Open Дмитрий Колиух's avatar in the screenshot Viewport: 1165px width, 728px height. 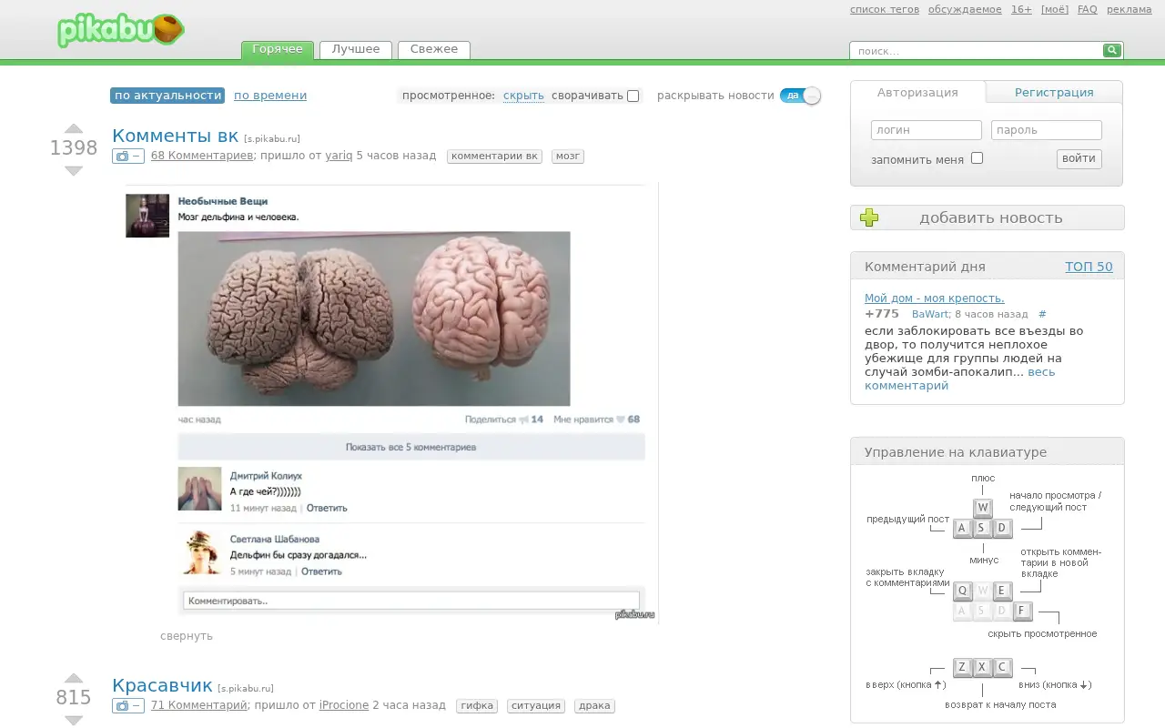199,489
